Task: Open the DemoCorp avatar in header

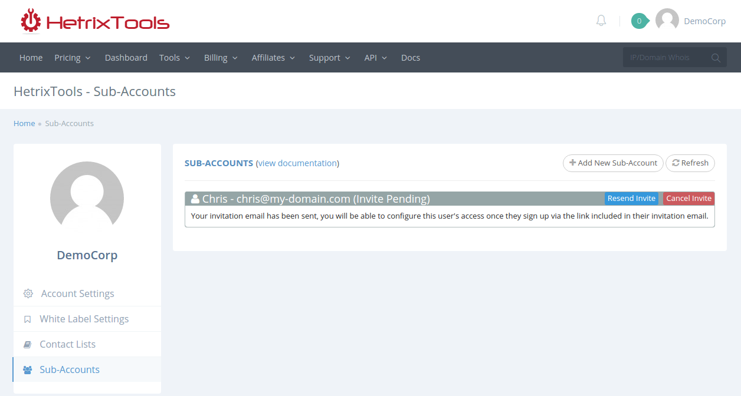Action: pos(667,21)
